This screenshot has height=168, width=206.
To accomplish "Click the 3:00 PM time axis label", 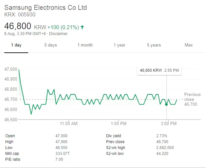I will 169,124.
